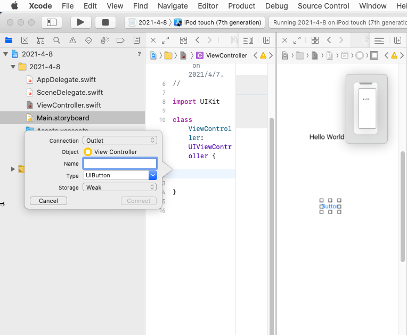The width and height of the screenshot is (407, 335).
Task: Close the right storyboard editor pane
Action: [x=285, y=40]
